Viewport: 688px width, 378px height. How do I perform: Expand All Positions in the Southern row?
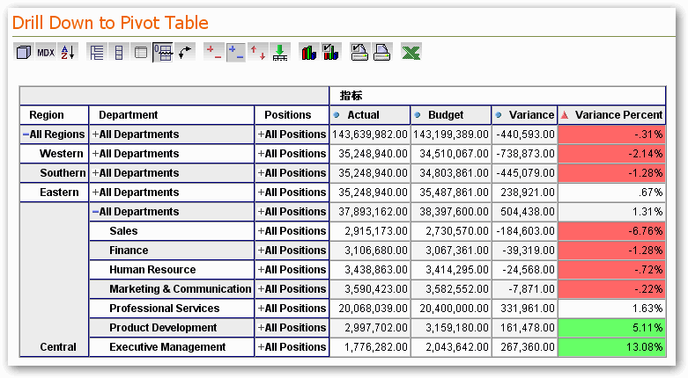point(261,173)
